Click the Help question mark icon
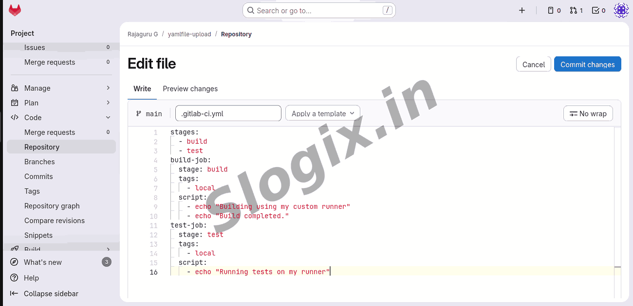The height and width of the screenshot is (306, 633). (15, 278)
